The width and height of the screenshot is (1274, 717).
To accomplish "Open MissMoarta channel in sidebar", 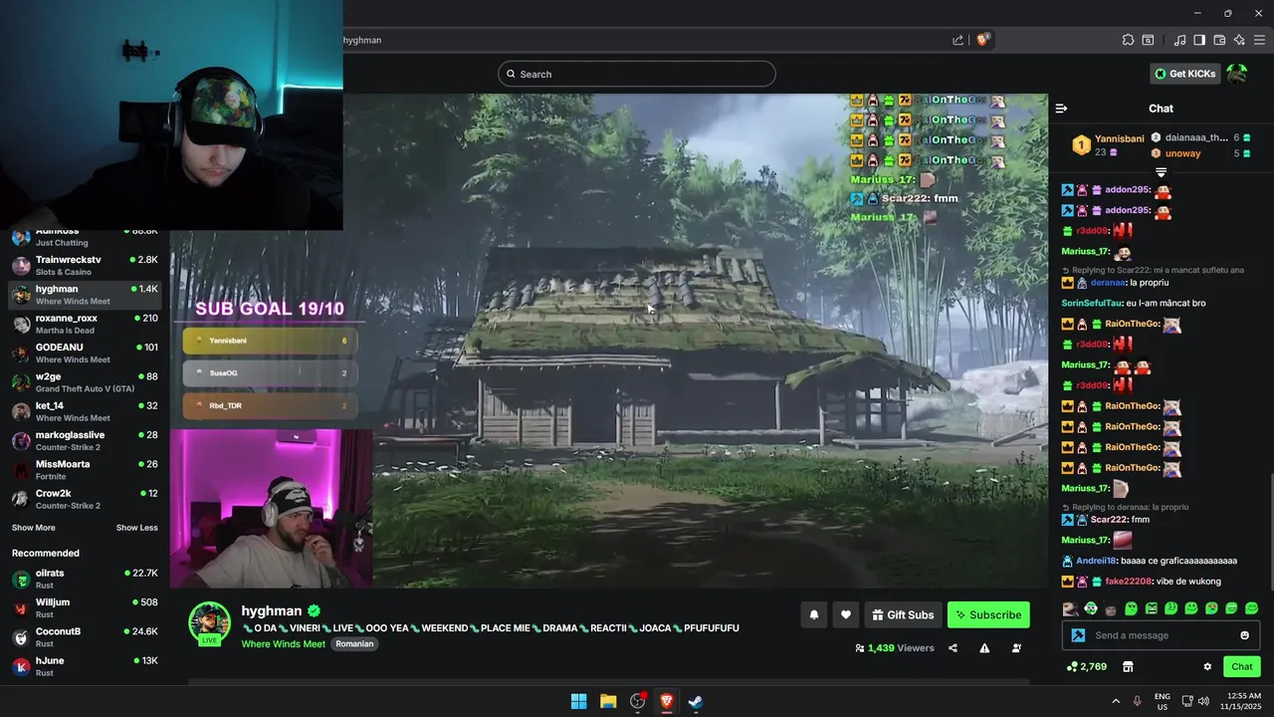I will click(85, 470).
